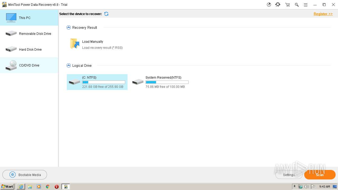Select Hard Disk Drive in the sidebar
Image resolution: width=338 pixels, height=190 pixels.
click(x=29, y=49)
